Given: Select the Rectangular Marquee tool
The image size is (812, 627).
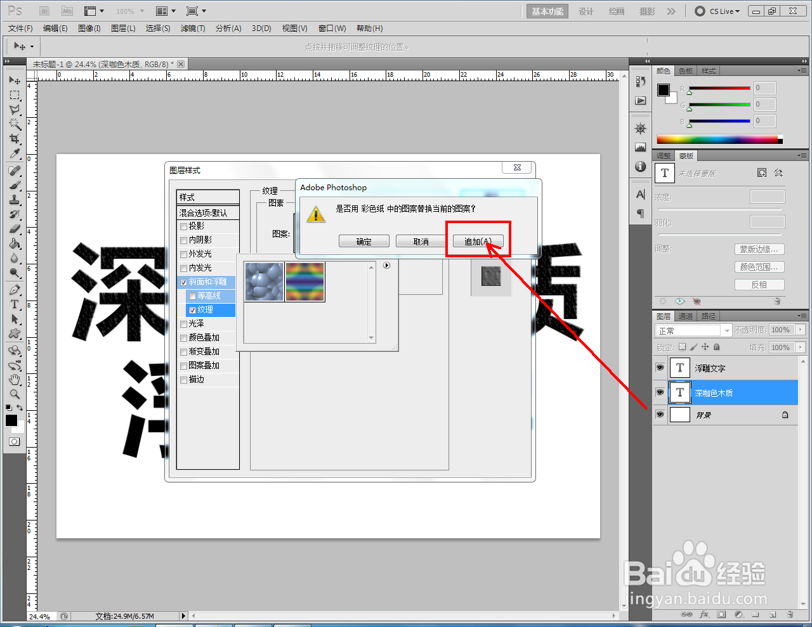Looking at the screenshot, I should point(15,95).
